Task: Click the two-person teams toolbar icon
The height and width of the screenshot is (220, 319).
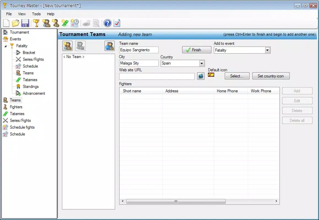Action: (46, 23)
